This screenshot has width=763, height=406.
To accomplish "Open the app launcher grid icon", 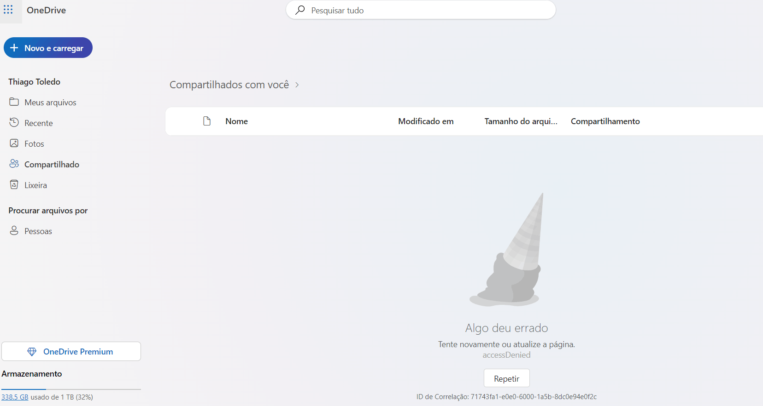I will click(x=8, y=10).
